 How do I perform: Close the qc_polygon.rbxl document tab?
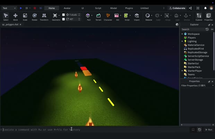point(20,24)
